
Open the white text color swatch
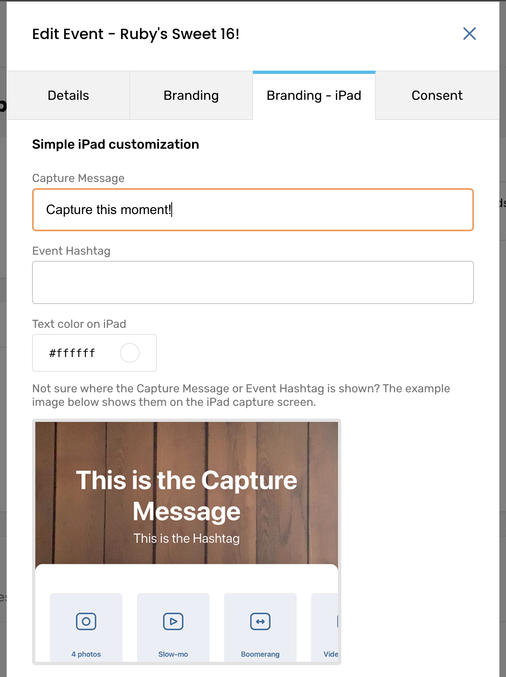[130, 353]
